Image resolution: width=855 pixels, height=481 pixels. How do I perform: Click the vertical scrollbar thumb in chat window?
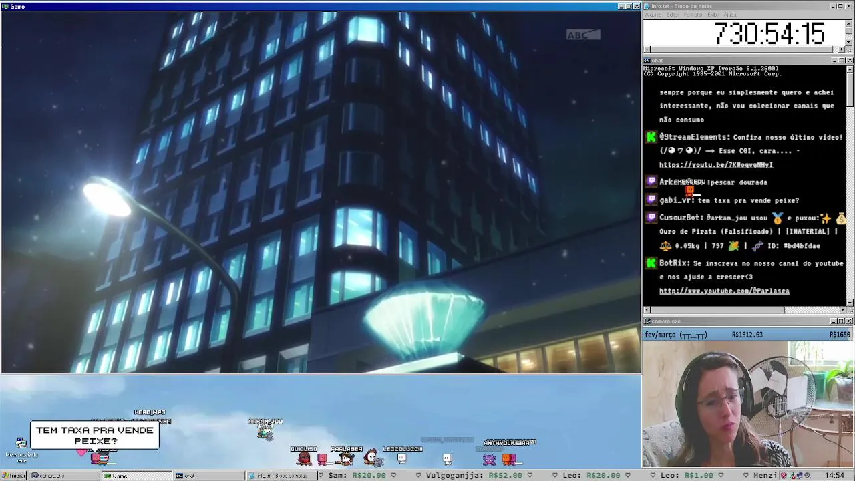click(x=850, y=89)
